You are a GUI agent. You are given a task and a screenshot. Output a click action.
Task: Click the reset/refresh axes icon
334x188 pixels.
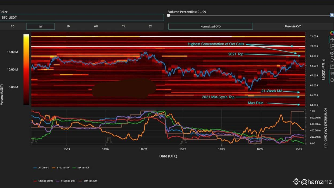[332, 60]
